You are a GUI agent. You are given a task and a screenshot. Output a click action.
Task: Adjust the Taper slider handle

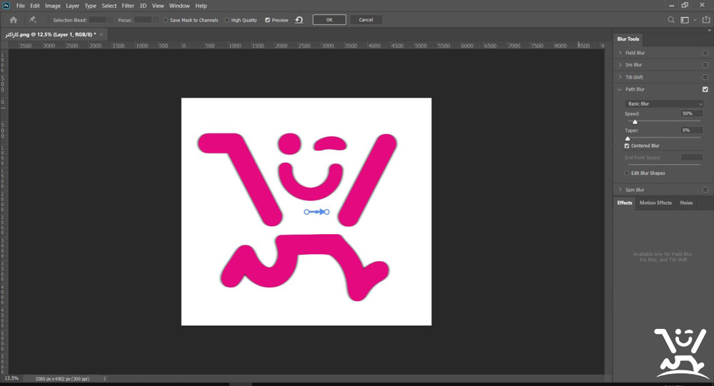628,138
